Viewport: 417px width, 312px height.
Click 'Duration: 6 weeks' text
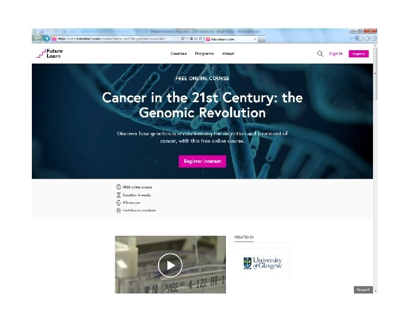[x=137, y=195]
